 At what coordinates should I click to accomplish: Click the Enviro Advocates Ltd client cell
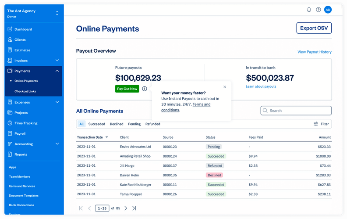[x=135, y=147]
